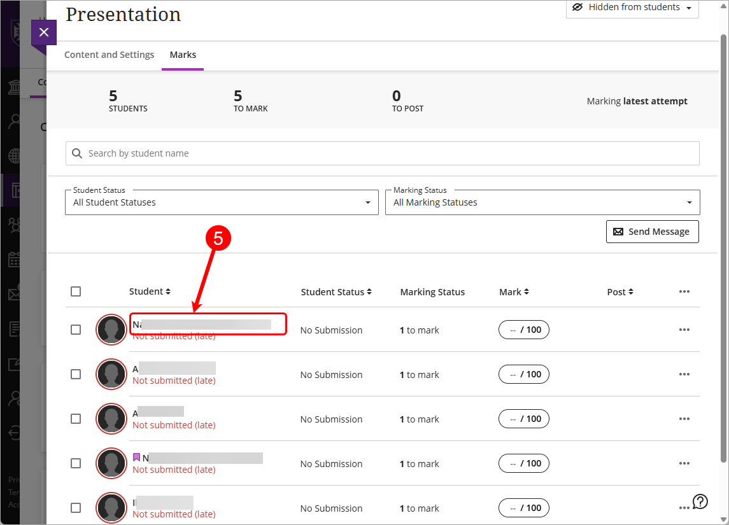Tick the select all students checkbox
Screen dimensions: 729x525
pyautogui.click(x=76, y=291)
